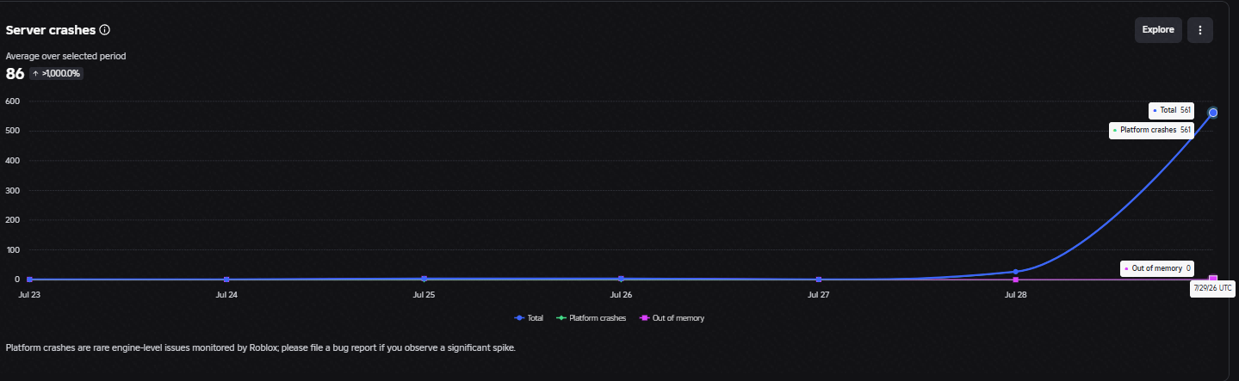
Task: Click the highlighted Total data point at 561
Action: (1213, 112)
